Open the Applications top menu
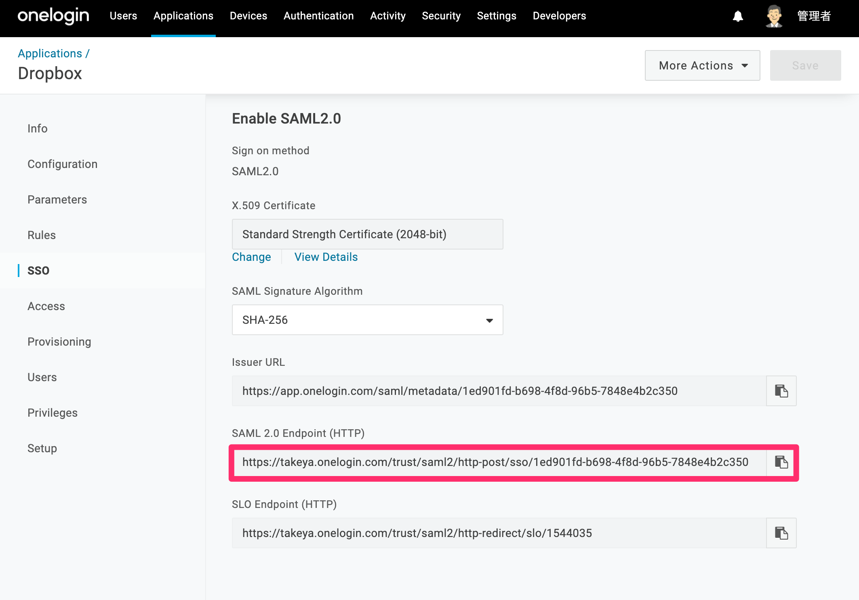This screenshot has width=859, height=600. coord(183,16)
